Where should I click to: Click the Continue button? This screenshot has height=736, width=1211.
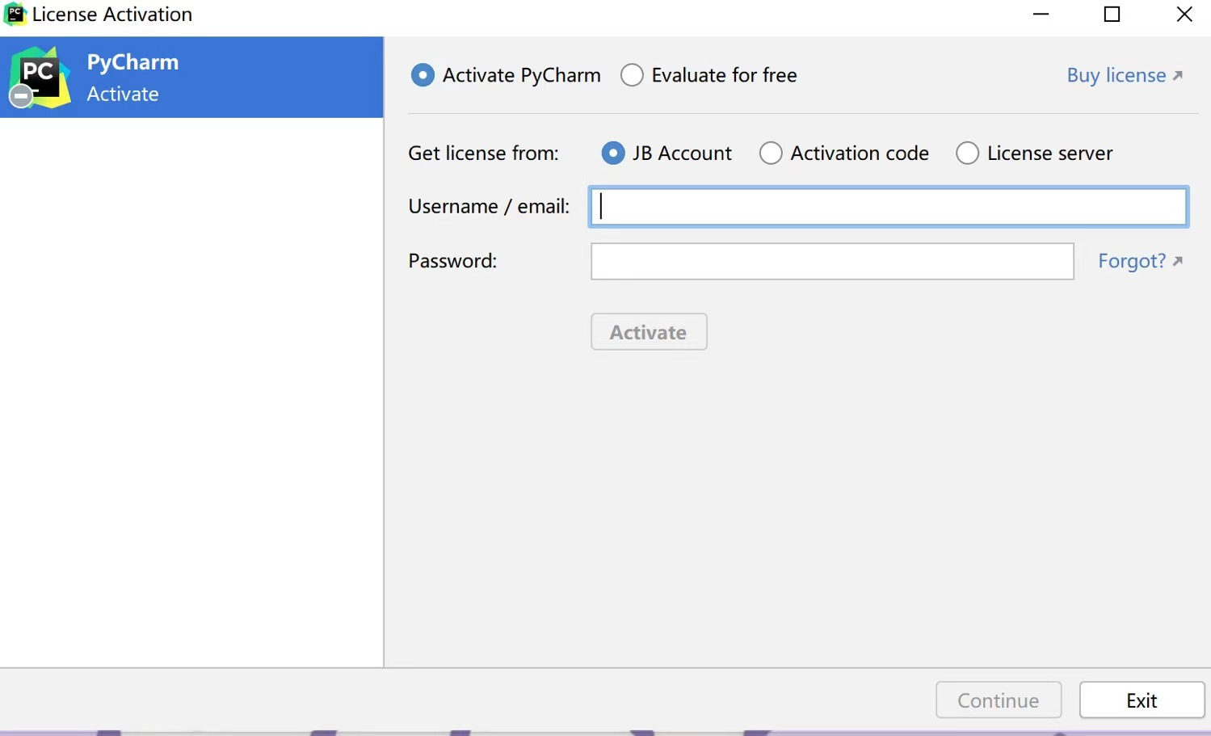[x=999, y=700]
